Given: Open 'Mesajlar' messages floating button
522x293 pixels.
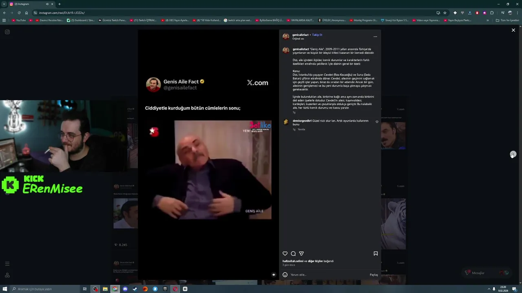Looking at the screenshot, I should [x=487, y=273].
